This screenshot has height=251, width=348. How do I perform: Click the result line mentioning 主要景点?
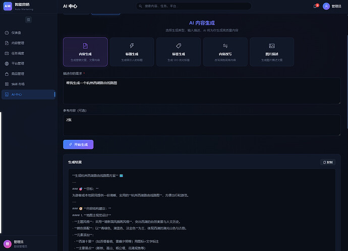pyautogui.click(x=109, y=248)
